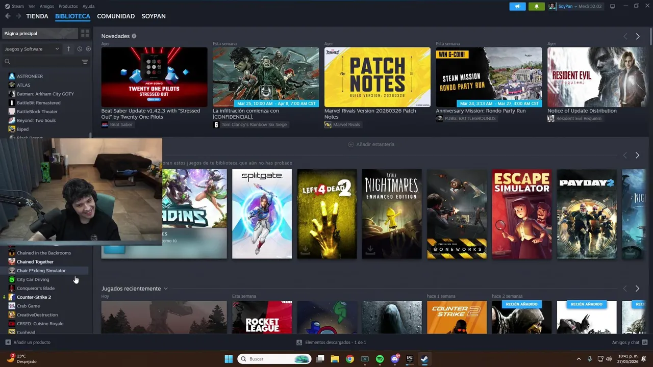Move Novedades carousel back with left arrow
Viewport: 653px width, 367px height.
(625, 36)
